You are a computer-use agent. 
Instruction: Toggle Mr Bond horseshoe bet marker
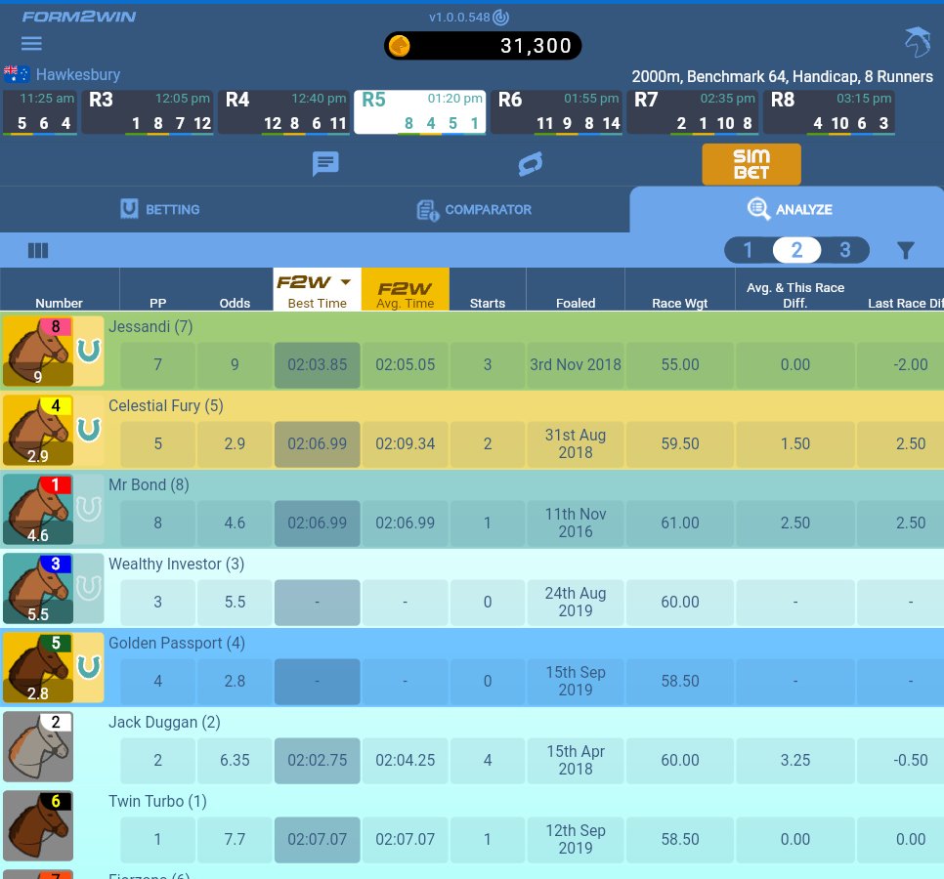(x=89, y=509)
